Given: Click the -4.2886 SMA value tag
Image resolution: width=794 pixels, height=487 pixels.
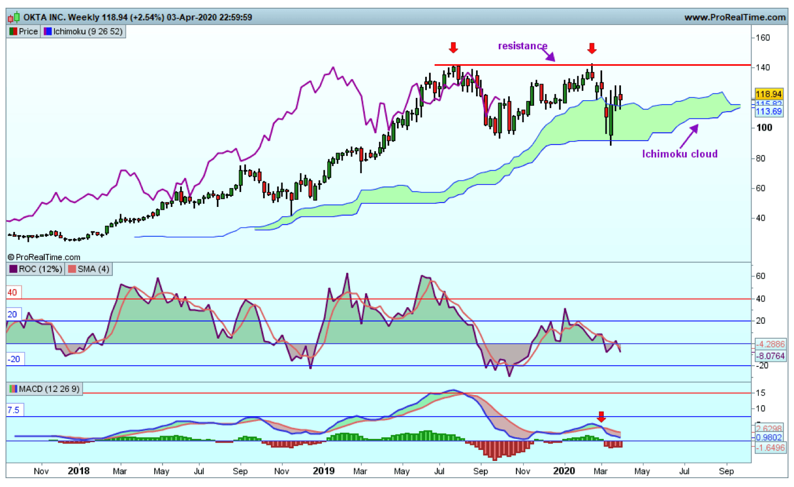Looking at the screenshot, I should coord(770,344).
